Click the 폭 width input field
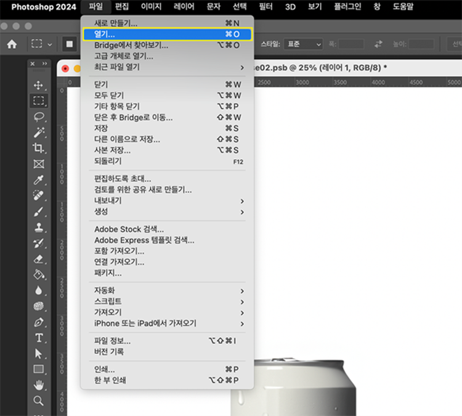Image resolution: width=462 pixels, height=416 pixels. pyautogui.click(x=351, y=44)
